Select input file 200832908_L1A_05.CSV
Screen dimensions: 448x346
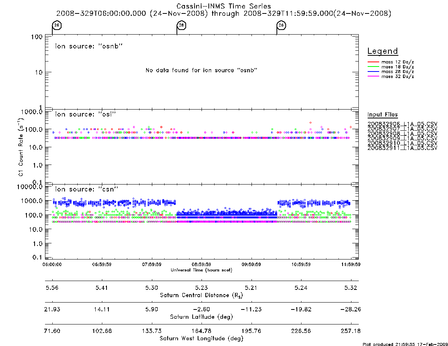coord(402,134)
